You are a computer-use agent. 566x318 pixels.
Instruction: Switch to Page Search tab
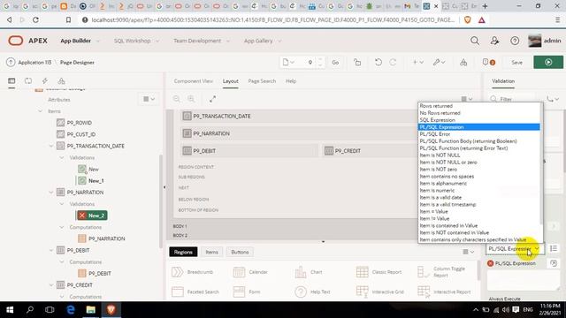[x=262, y=81]
